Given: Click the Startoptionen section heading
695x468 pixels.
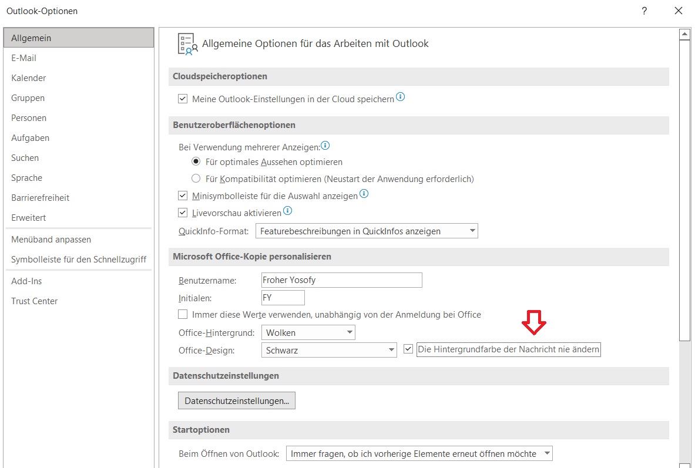Looking at the screenshot, I should point(202,430).
